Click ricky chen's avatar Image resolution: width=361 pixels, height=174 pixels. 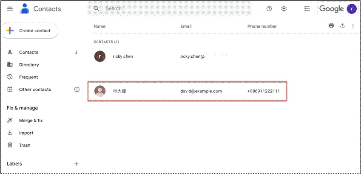coord(100,56)
